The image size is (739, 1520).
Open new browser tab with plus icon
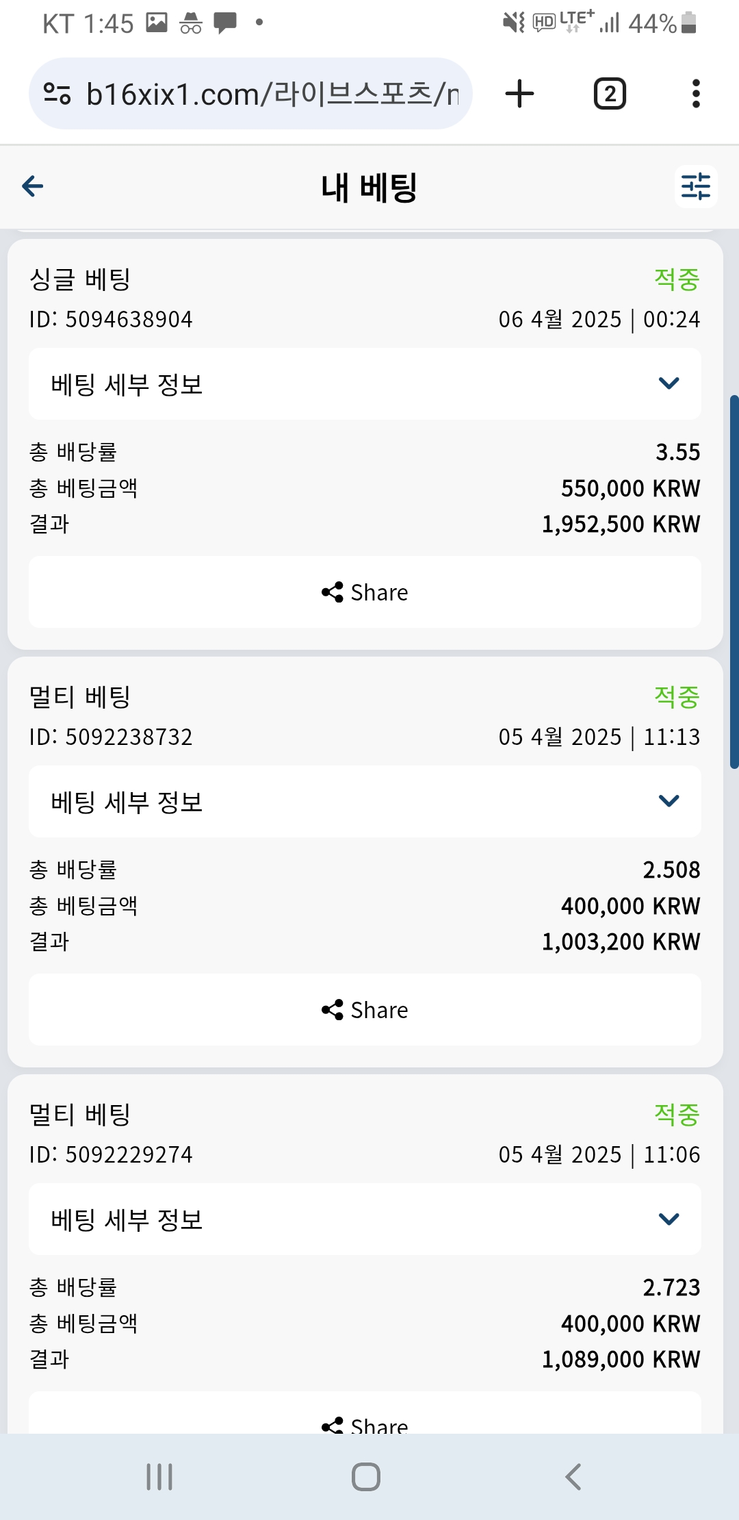pyautogui.click(x=520, y=94)
